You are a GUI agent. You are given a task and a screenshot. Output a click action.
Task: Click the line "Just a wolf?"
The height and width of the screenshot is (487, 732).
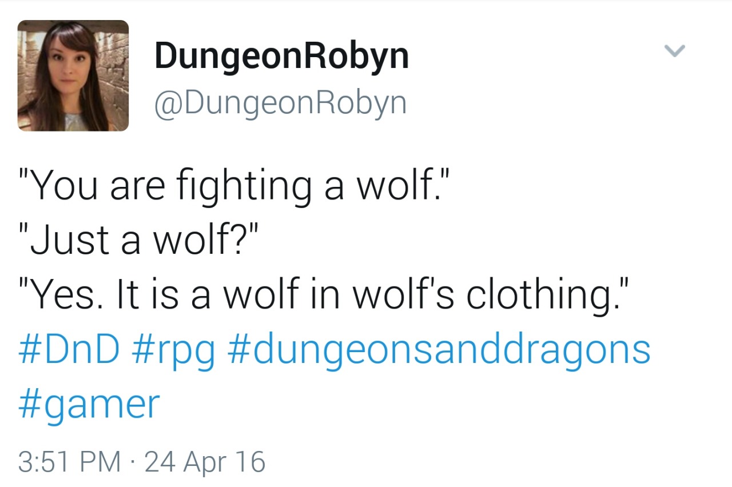138,241
